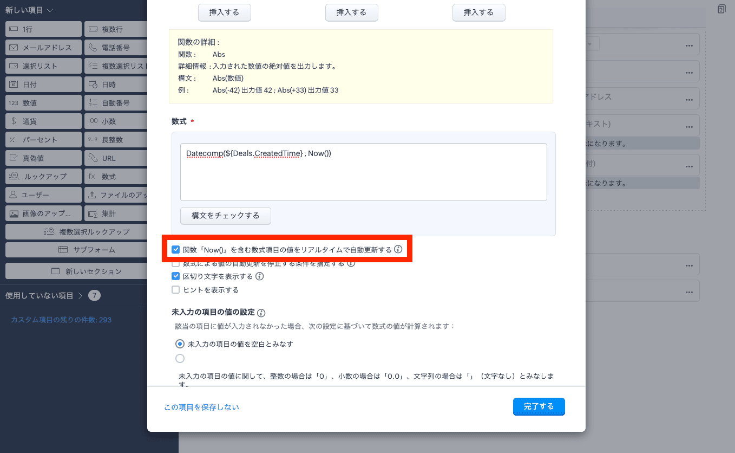Screen dimensions: 735x453
Task: Choose the 日時 date-time field icon
Action: (93, 85)
